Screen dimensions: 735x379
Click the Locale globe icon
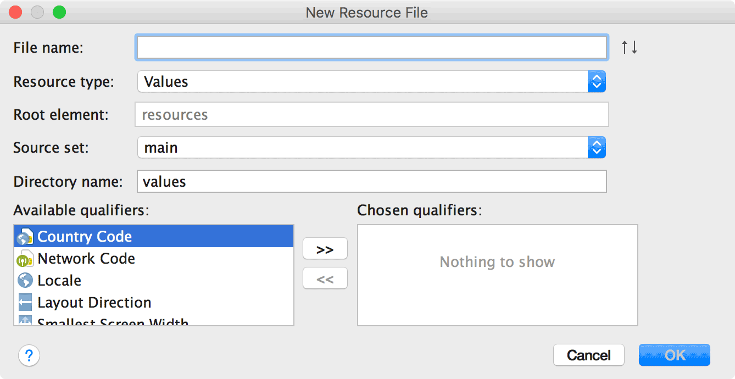(25, 281)
